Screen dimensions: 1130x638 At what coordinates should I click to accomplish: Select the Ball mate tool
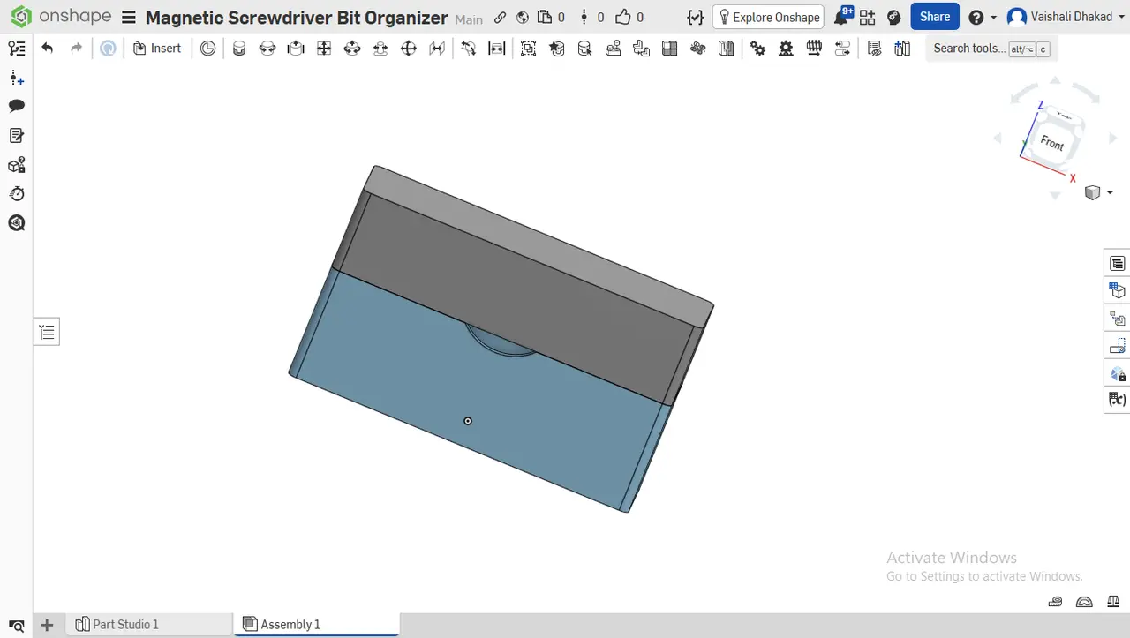point(409,49)
